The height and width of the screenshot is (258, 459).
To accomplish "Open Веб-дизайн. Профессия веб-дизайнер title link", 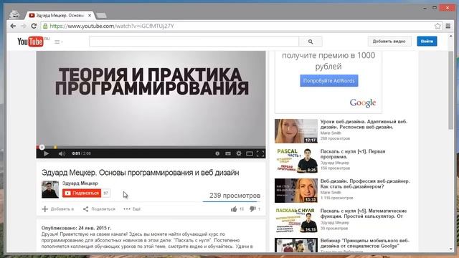I will coord(365,183).
